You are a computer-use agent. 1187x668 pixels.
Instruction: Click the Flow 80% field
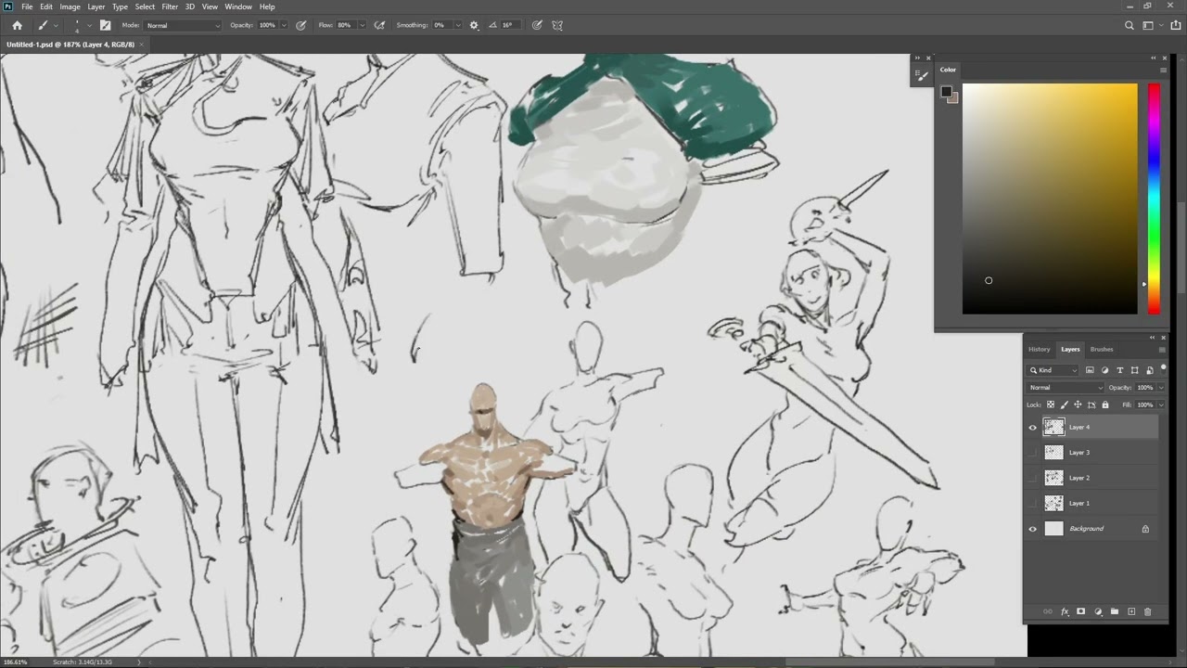345,25
